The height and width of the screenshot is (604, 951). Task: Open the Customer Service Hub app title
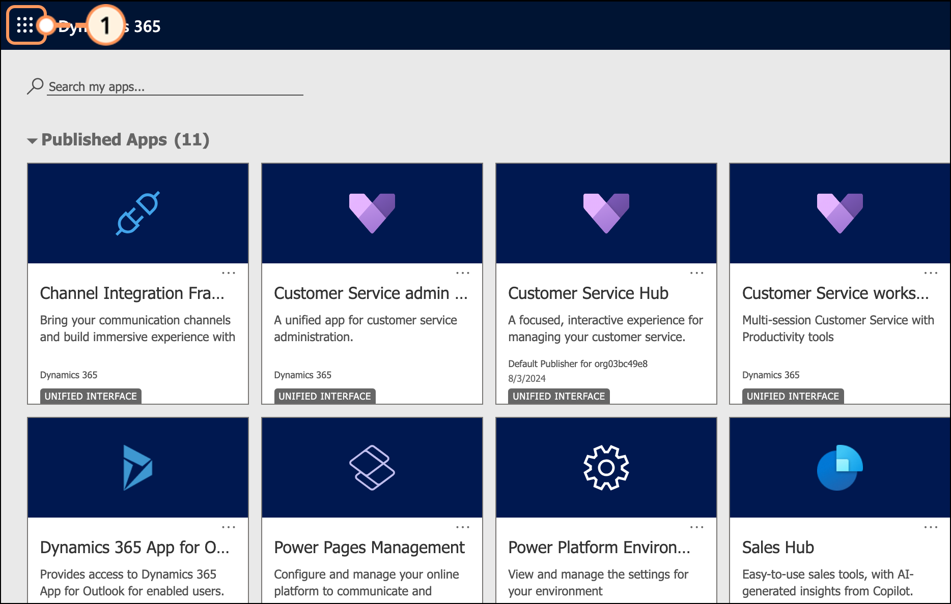click(x=588, y=293)
